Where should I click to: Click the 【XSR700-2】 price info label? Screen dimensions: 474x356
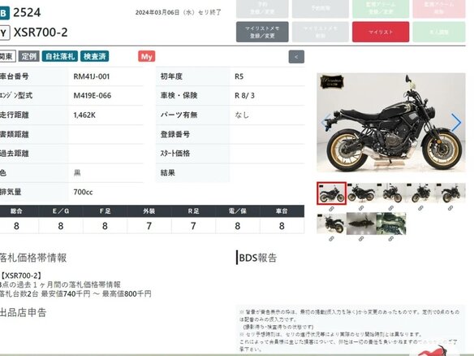[x=20, y=276]
